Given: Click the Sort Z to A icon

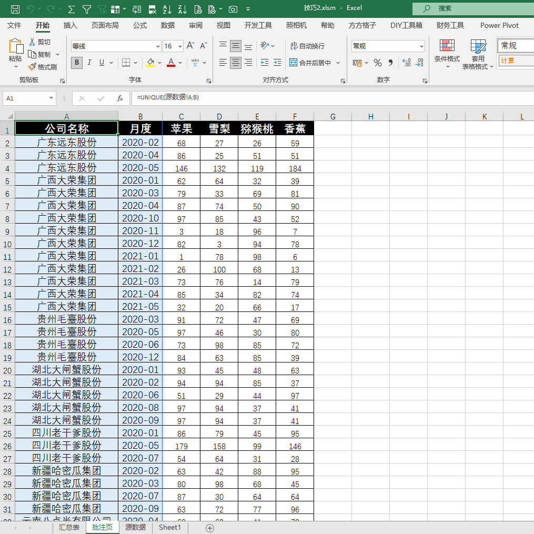Looking at the screenshot, I should [x=182, y=9].
